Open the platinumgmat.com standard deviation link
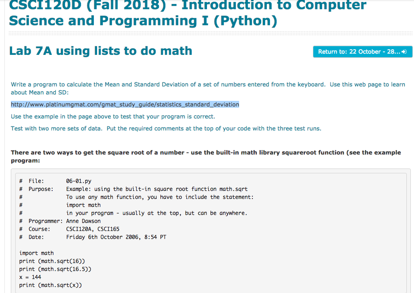 click(125, 105)
